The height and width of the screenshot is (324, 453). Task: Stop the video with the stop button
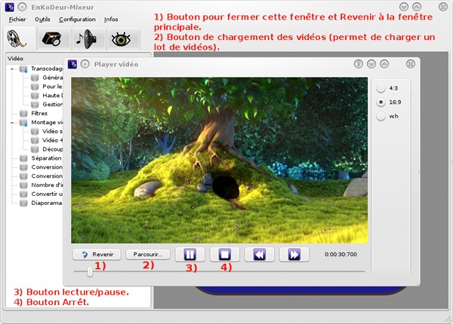tap(224, 255)
